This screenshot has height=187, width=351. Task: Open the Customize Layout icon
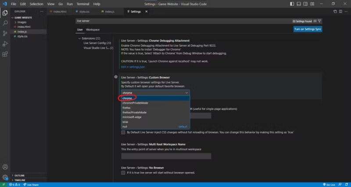(x=312, y=4)
